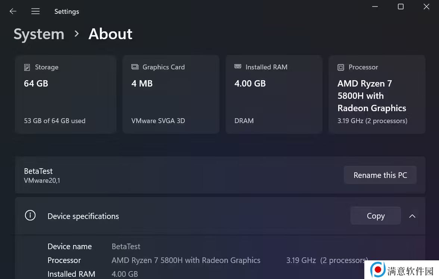Click the Processor chip icon

(x=340, y=68)
